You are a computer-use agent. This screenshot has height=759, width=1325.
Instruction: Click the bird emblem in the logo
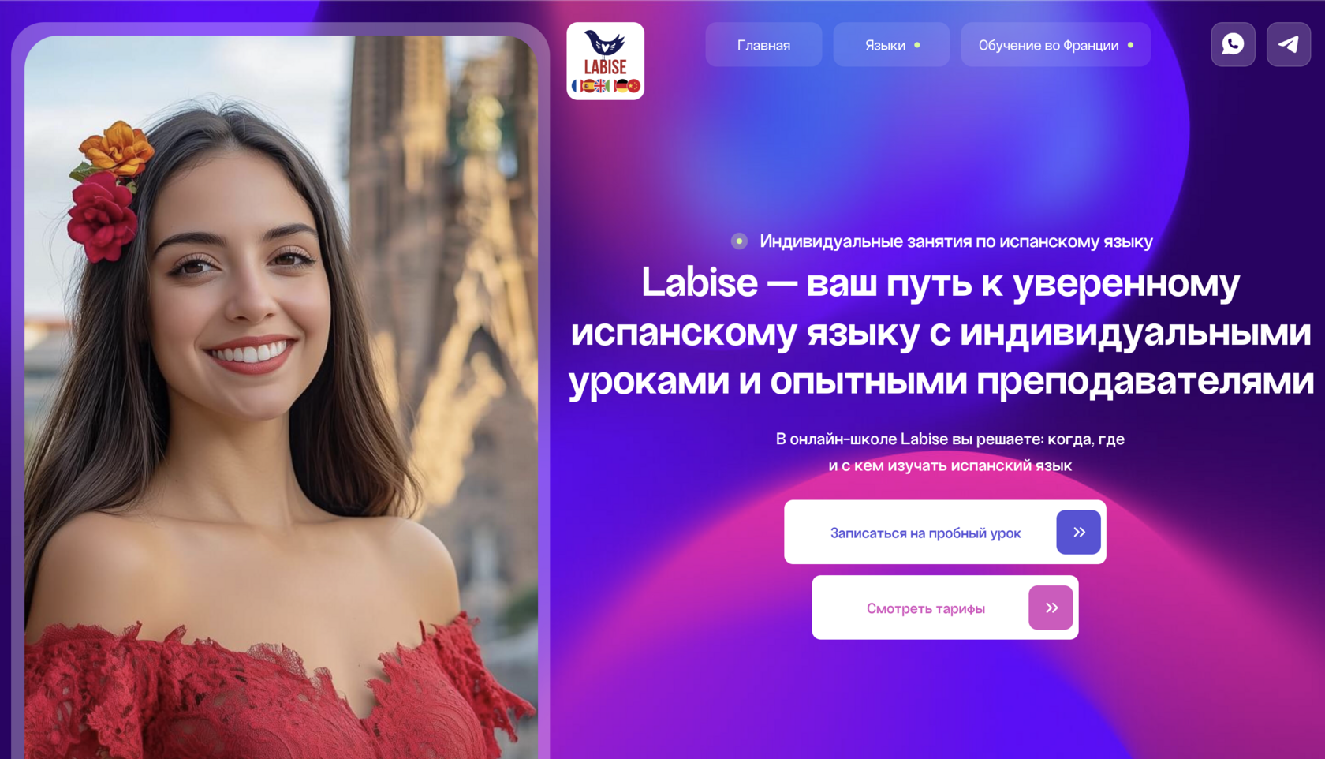coord(605,43)
